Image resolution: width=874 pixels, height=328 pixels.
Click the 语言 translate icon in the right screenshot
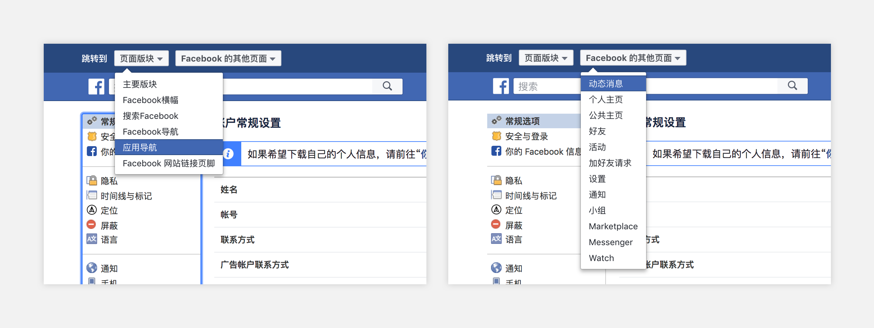496,239
